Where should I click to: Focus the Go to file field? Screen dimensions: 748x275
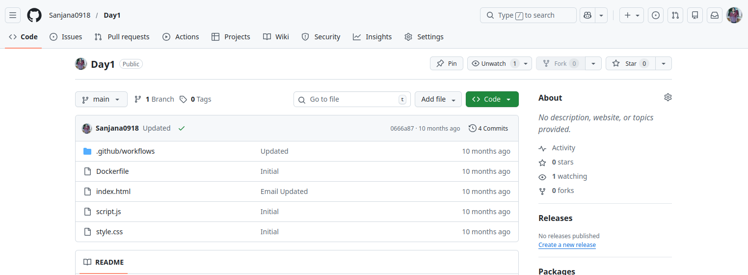coord(352,99)
